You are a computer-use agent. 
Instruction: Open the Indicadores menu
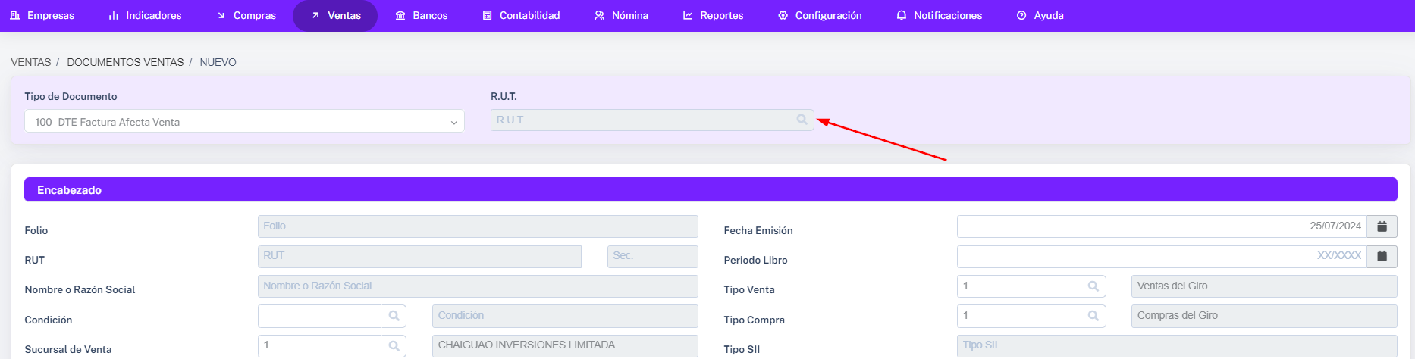pos(145,15)
